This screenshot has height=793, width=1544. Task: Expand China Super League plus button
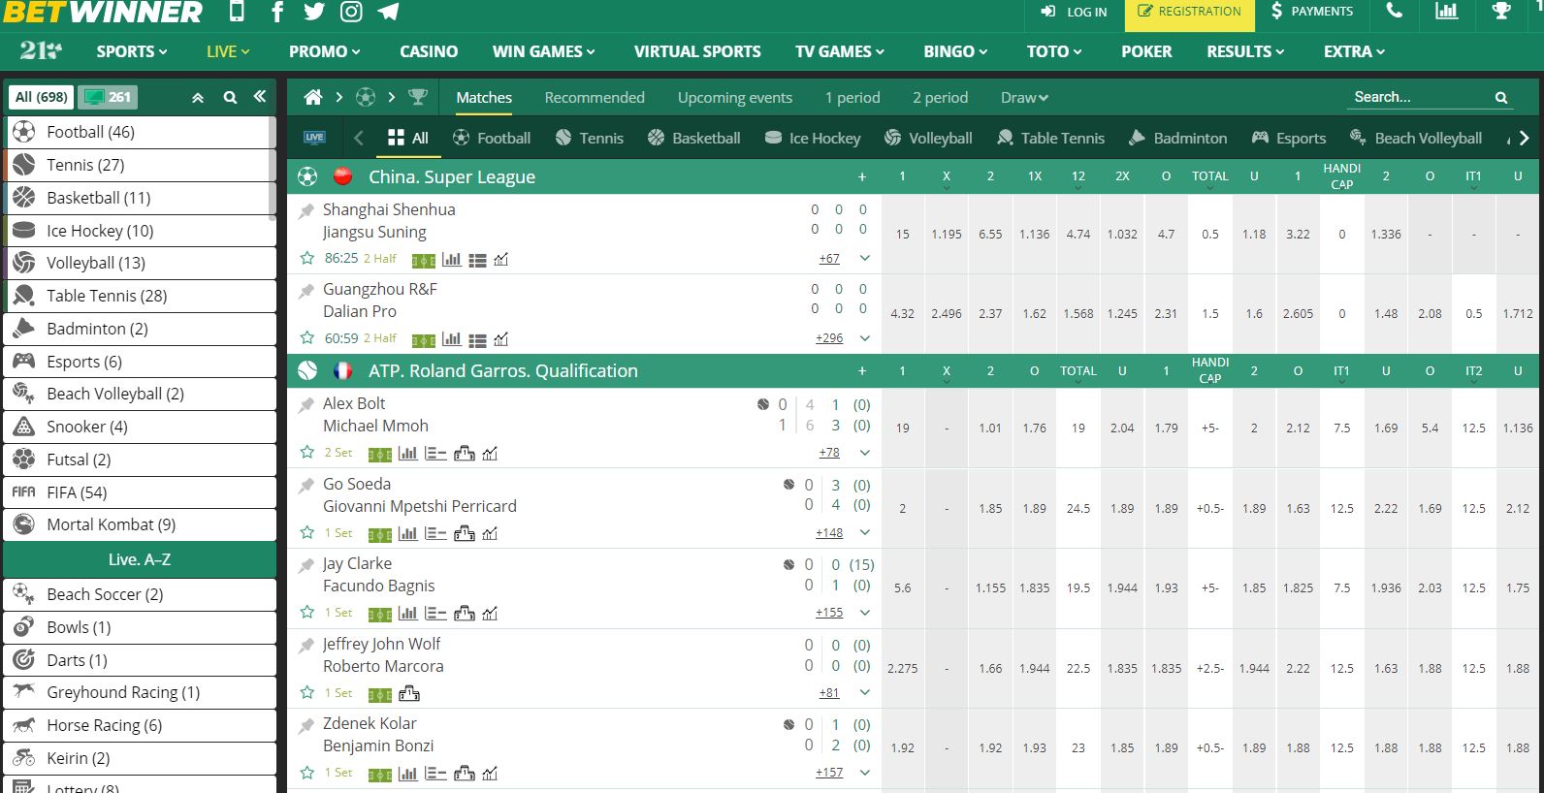pos(861,176)
